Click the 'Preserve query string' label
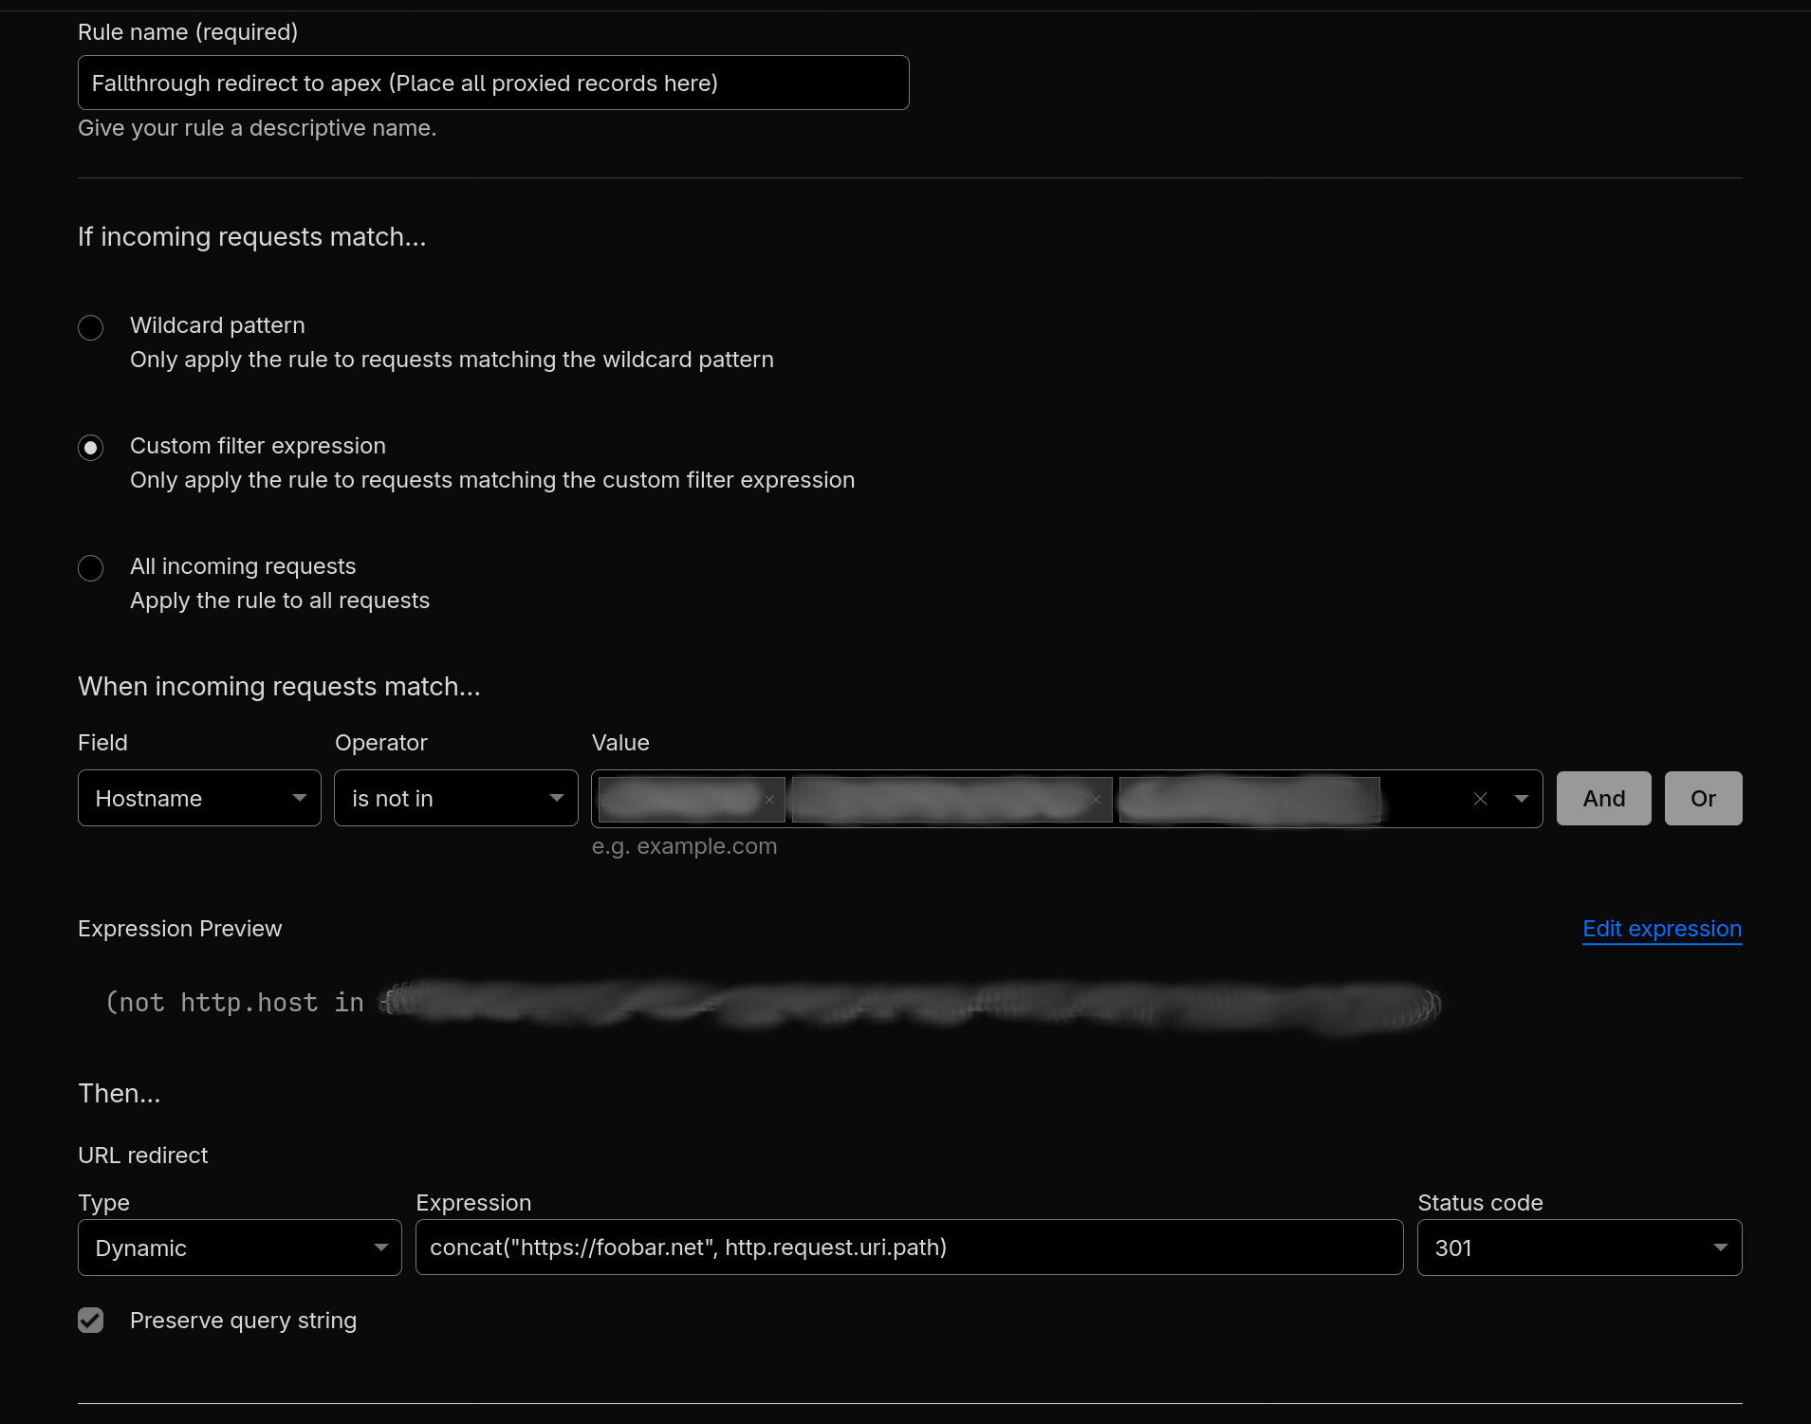The width and height of the screenshot is (1811, 1424). [243, 1321]
